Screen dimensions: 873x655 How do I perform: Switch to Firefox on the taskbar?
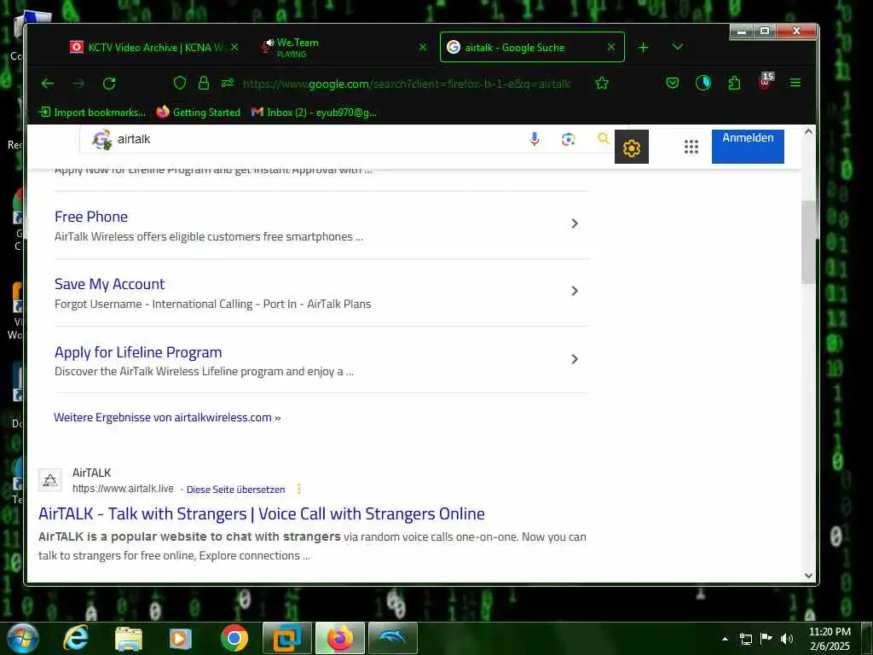click(x=340, y=638)
